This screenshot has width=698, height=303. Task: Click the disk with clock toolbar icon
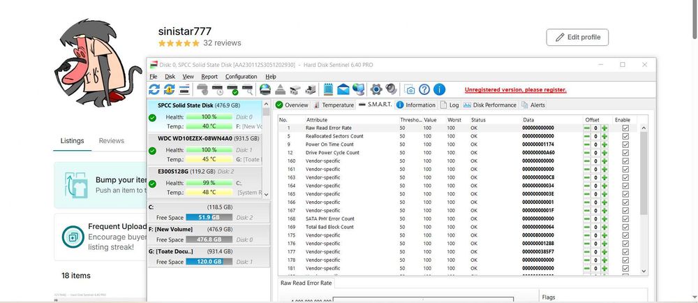[218, 89]
